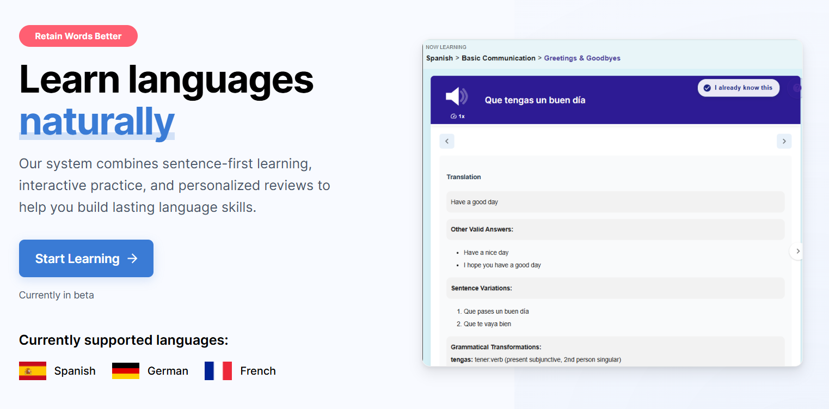Adjust audio speed using the 1x control

coord(458,116)
